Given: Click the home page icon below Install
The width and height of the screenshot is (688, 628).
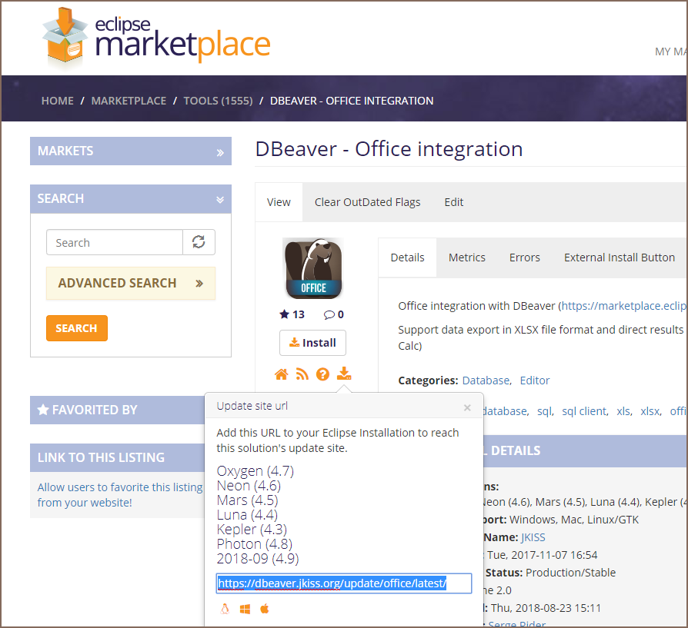Looking at the screenshot, I should pos(282,374).
